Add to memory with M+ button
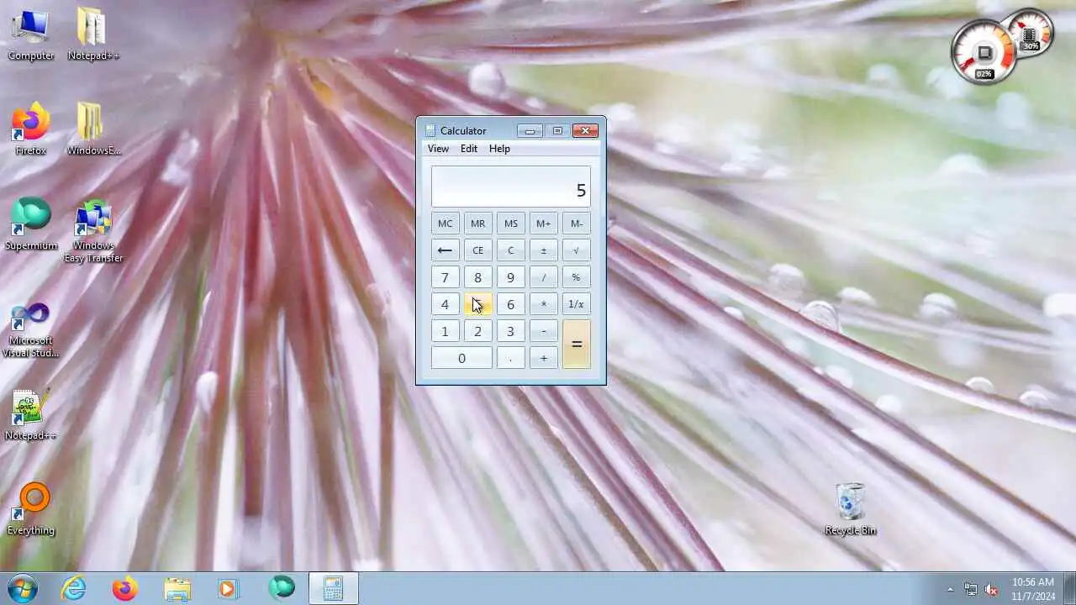Viewport: 1076px width, 605px height. [x=543, y=224]
